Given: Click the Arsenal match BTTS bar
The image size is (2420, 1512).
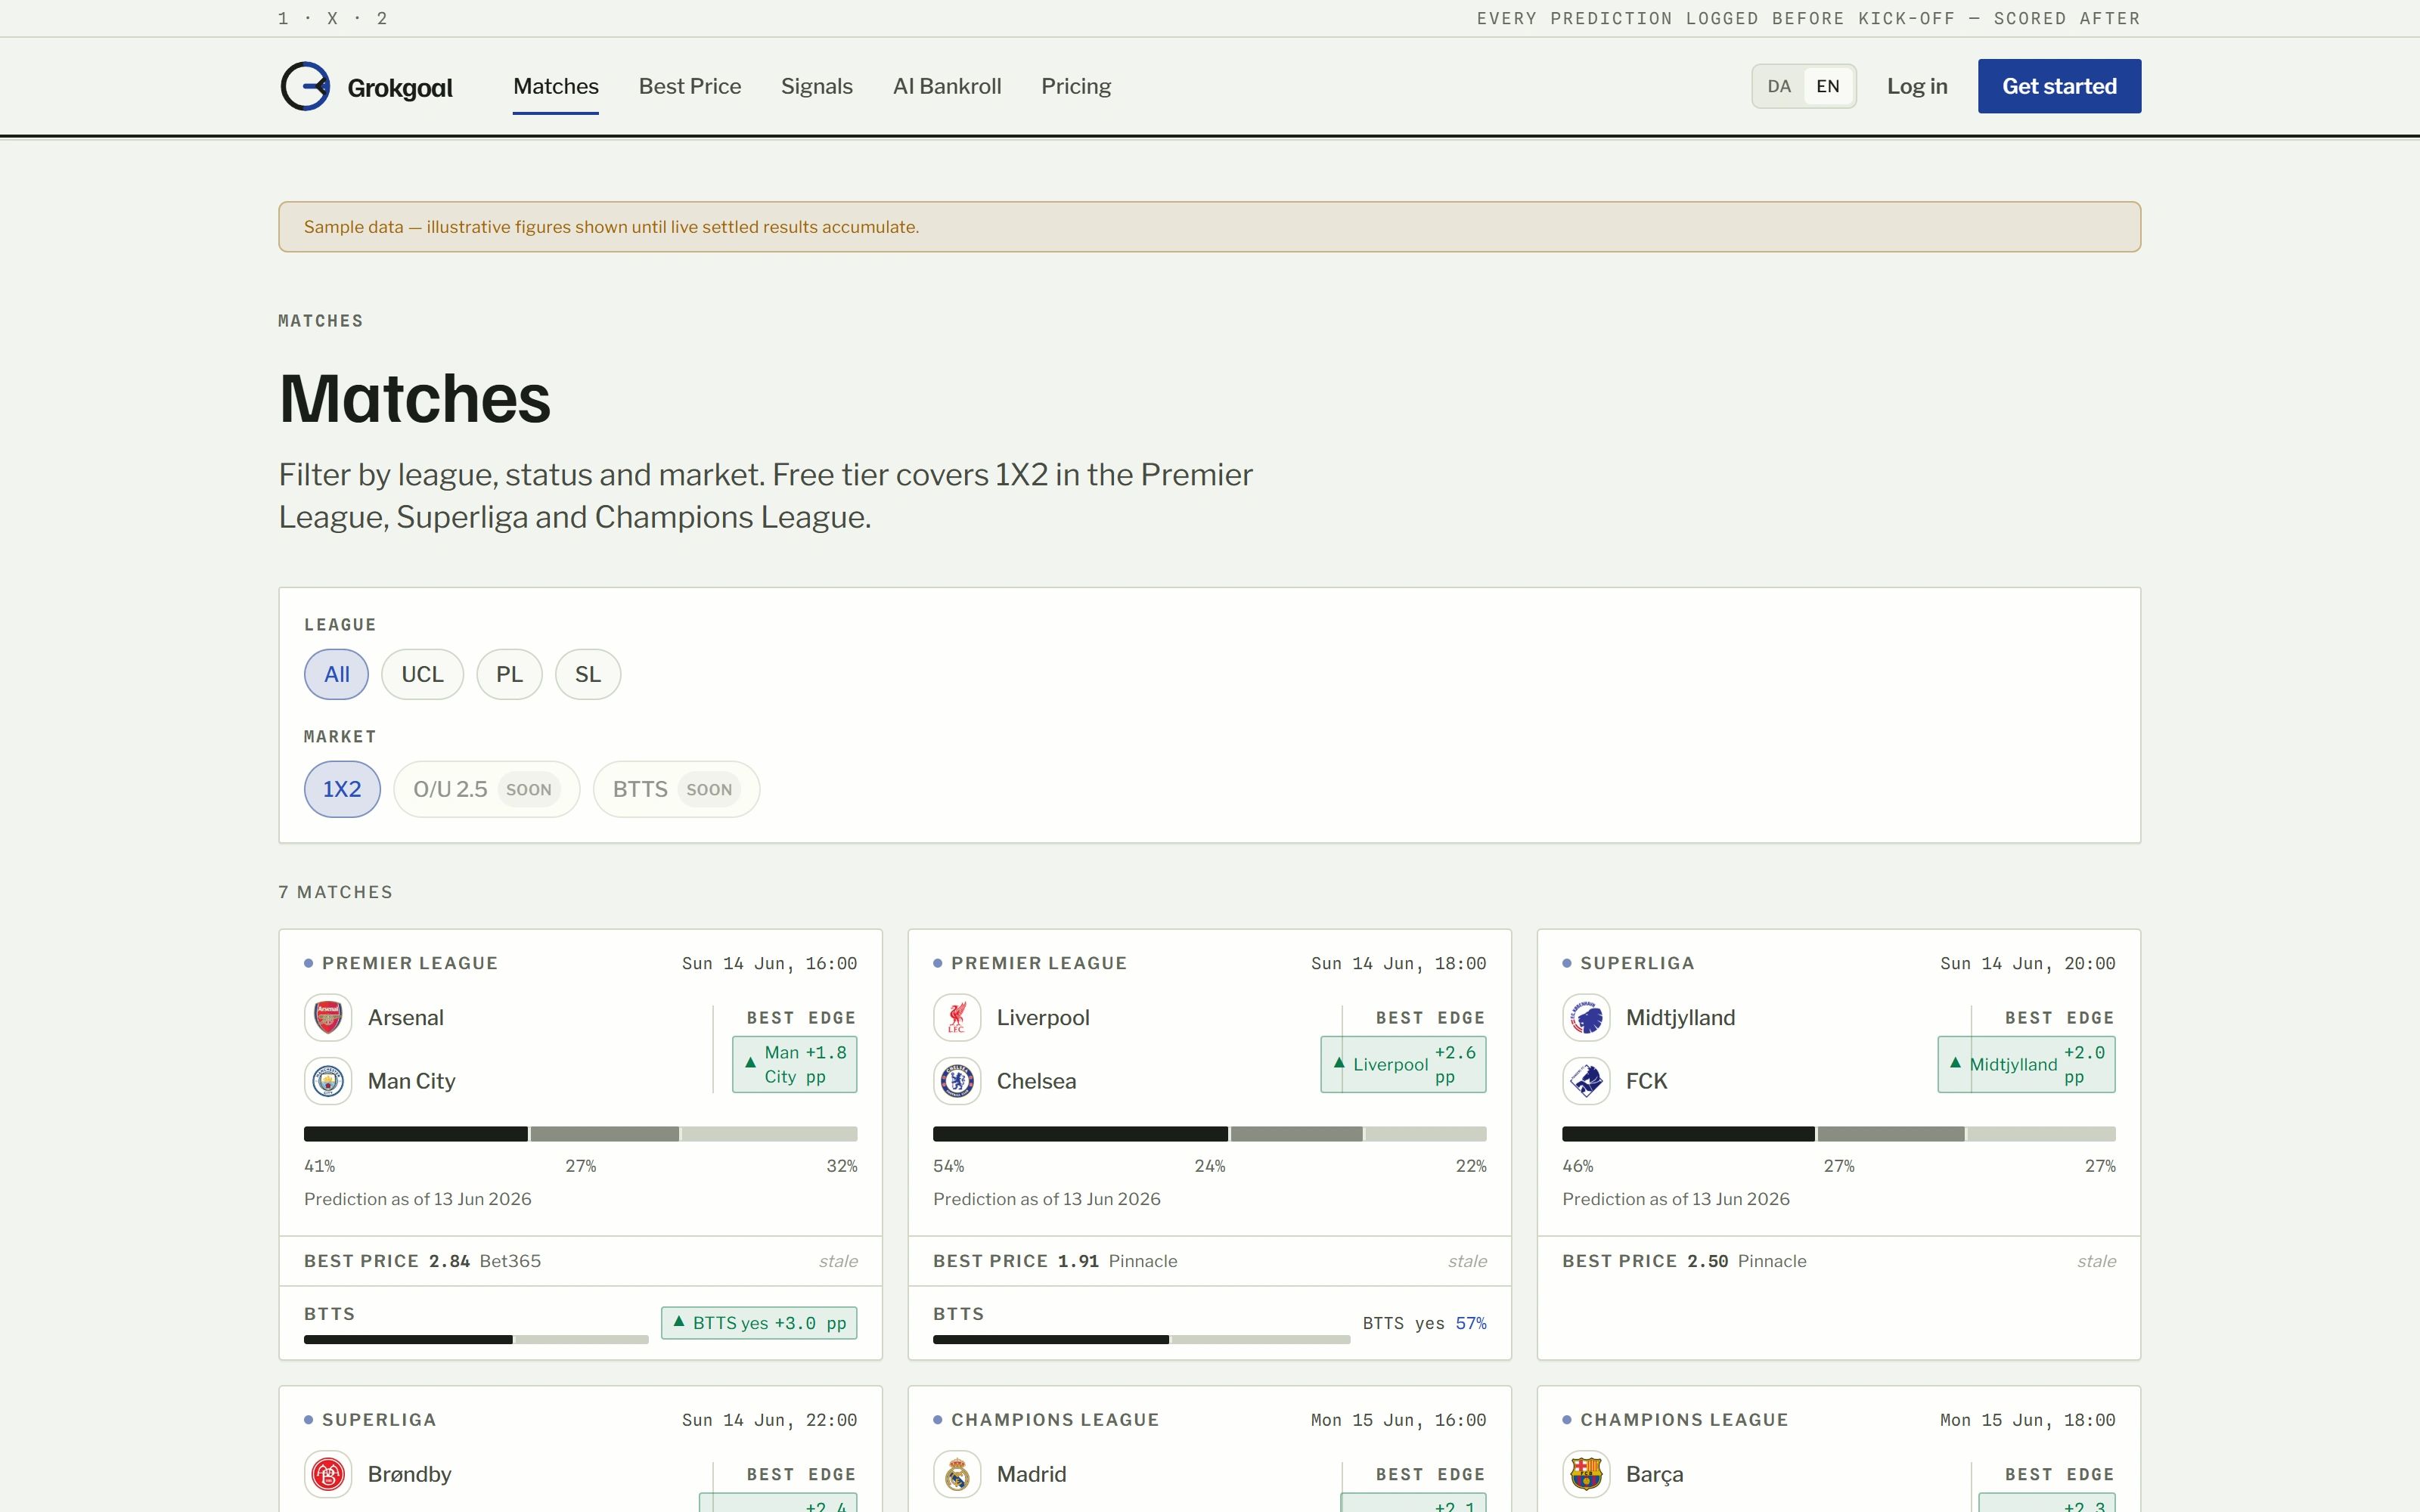Looking at the screenshot, I should [x=476, y=1340].
